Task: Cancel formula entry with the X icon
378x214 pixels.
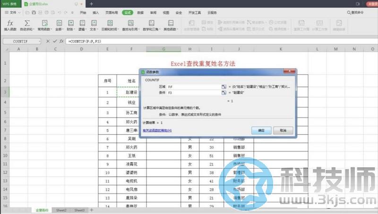Action: tap(48, 41)
